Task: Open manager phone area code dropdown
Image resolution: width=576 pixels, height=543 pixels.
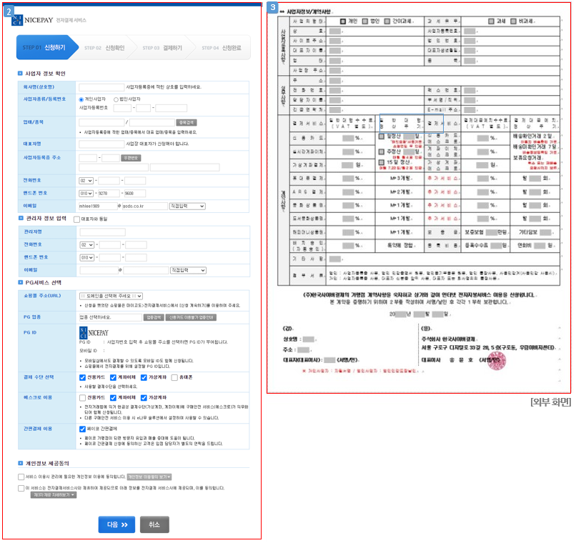Action: 87,245
